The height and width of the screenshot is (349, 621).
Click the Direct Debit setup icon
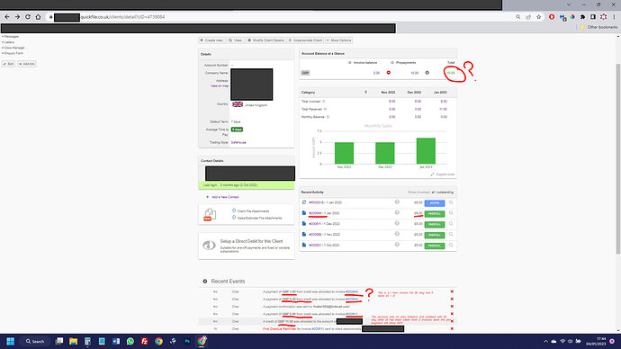click(209, 246)
